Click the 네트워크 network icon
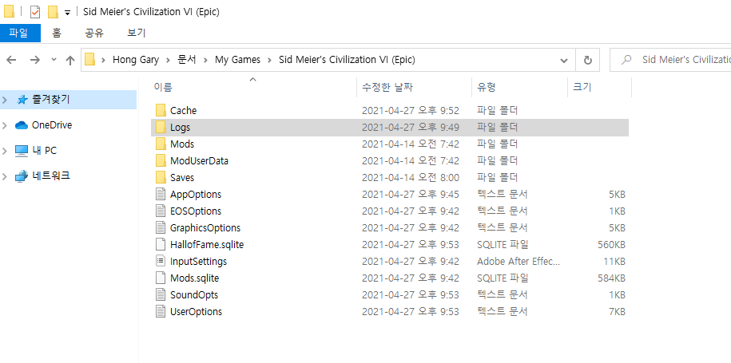The height and width of the screenshot is (363, 731). 22,176
